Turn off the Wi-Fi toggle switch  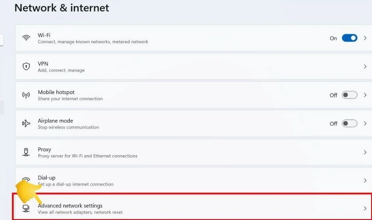click(x=349, y=38)
